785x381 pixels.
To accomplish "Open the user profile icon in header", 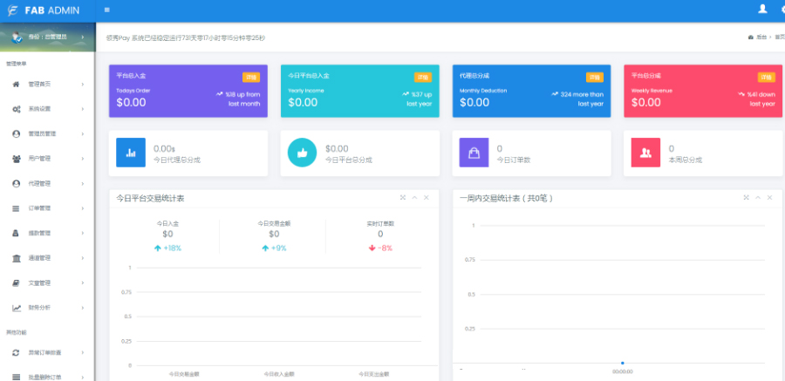I will (762, 9).
